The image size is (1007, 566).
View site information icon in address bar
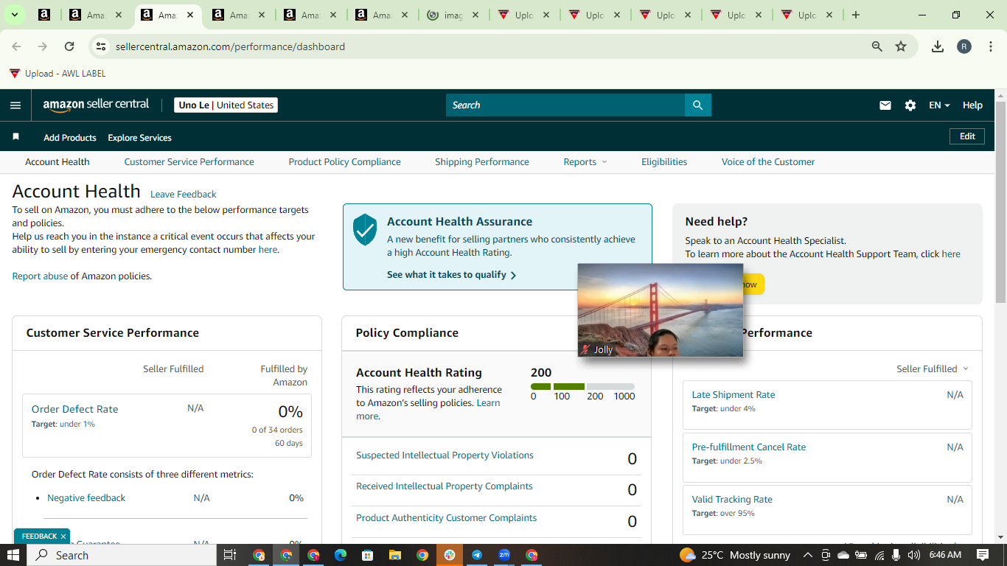tap(102, 46)
